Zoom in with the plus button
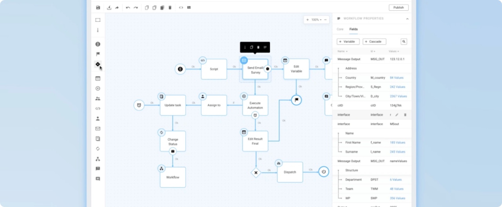Image resolution: width=502 pixels, height=207 pixels. tap(307, 20)
